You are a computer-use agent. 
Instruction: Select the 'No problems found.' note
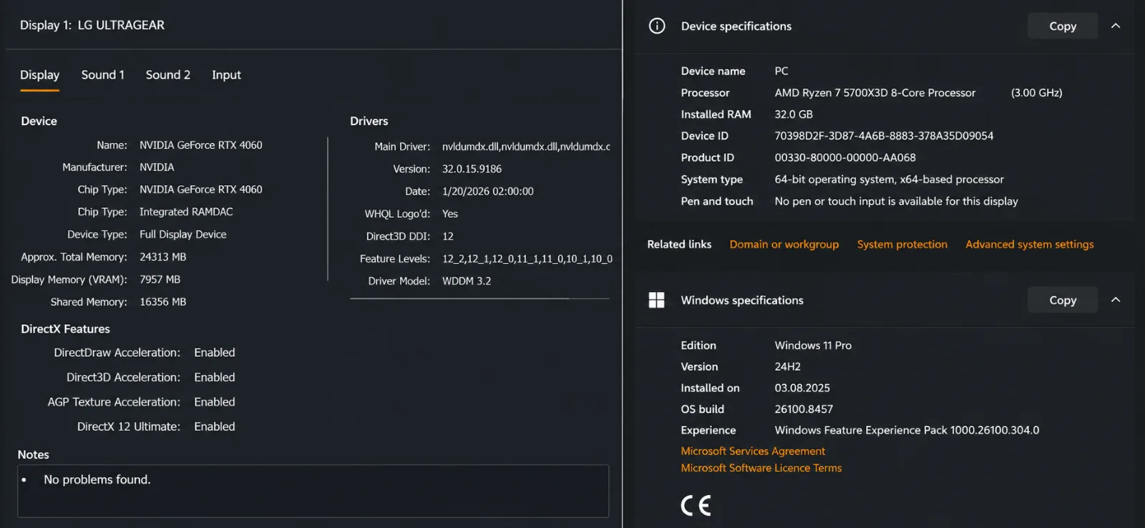[97, 479]
